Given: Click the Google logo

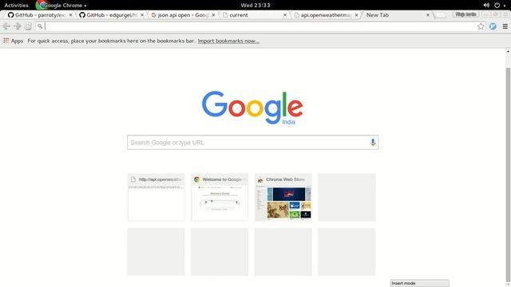Looking at the screenshot, I should pos(252,108).
